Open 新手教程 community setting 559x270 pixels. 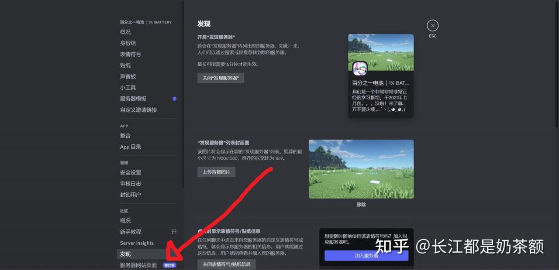(x=131, y=232)
